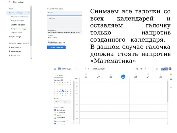
Task: Click the search magnifier icon in Calendar header
Action: [133, 69]
